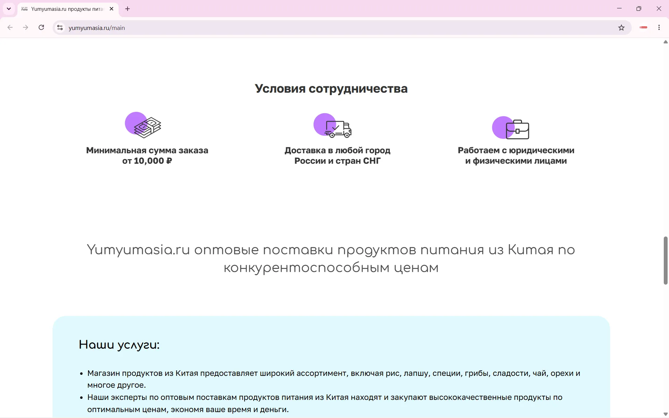The width and height of the screenshot is (669, 418).
Task: Click the address bar URL yumyumasia.ru/main
Action: coord(97,28)
